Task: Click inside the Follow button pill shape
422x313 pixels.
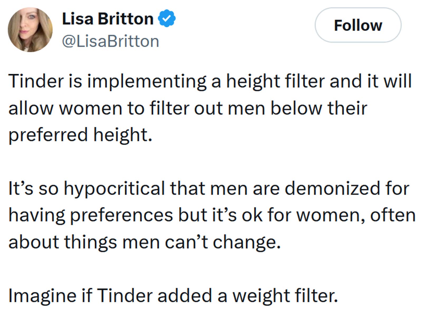Action: point(359,25)
